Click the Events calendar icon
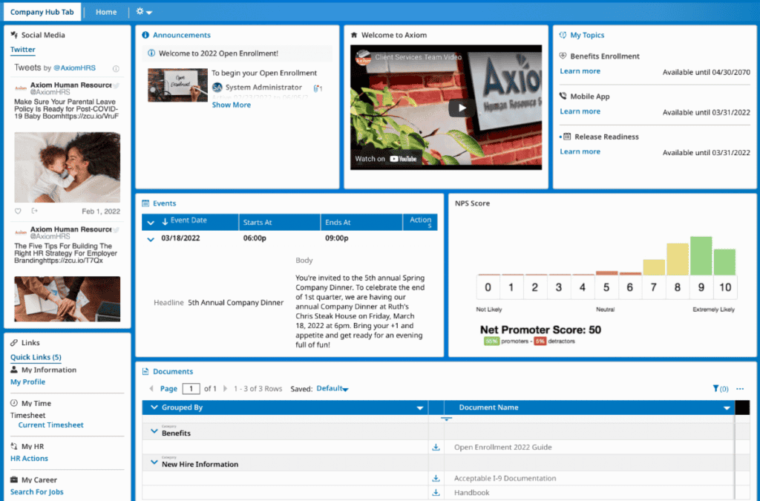 [146, 203]
